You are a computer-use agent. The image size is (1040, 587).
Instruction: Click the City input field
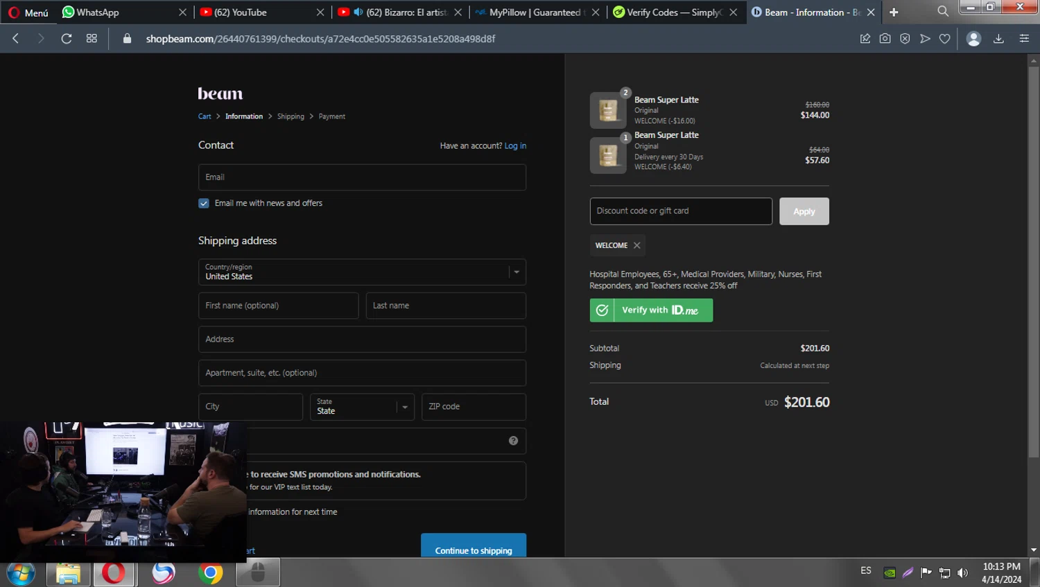point(250,407)
